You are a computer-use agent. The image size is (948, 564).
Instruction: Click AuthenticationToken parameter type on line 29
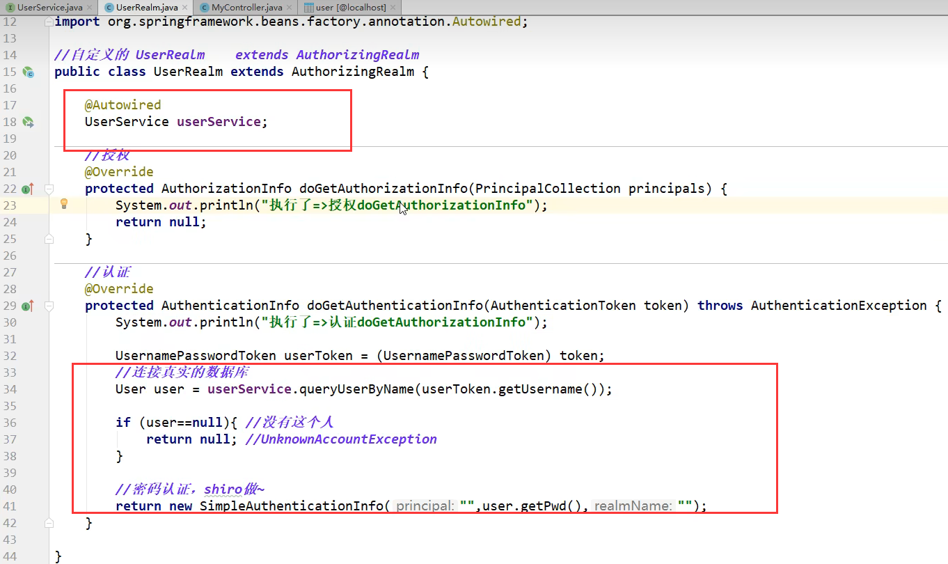point(563,306)
